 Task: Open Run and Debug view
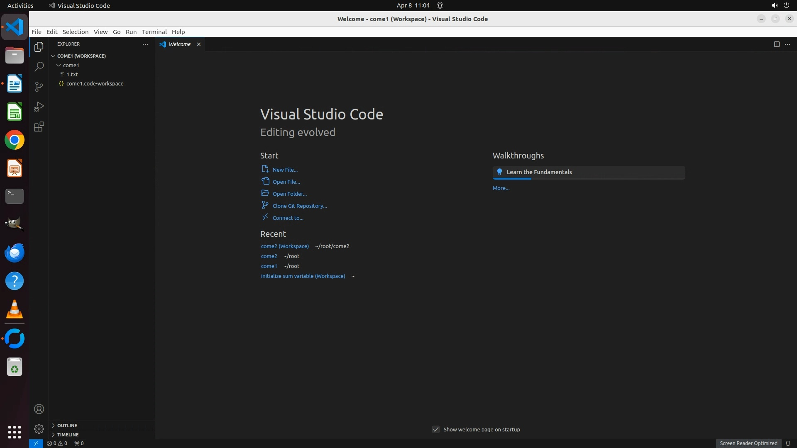39,107
